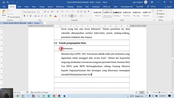Switch to the Developer tab
Viewport: 174px width, 98px height.
pos(96,7)
